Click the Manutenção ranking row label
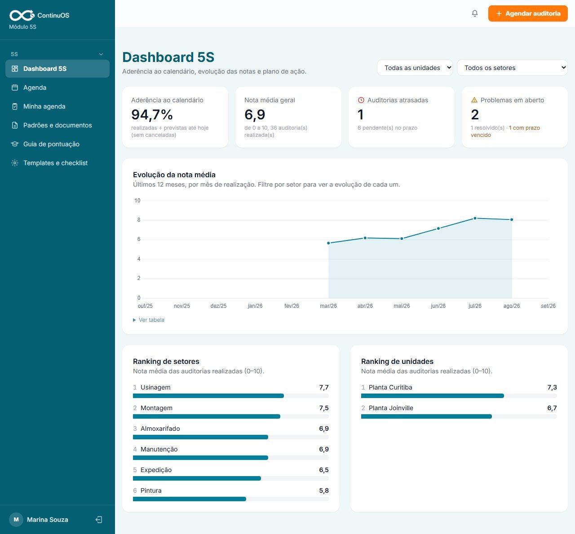Viewport: 575px width, 534px height. (x=159, y=449)
